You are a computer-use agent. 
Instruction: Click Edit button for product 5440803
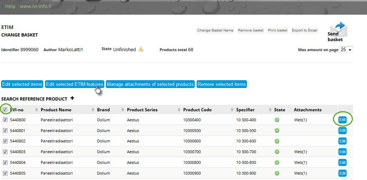tap(342, 152)
